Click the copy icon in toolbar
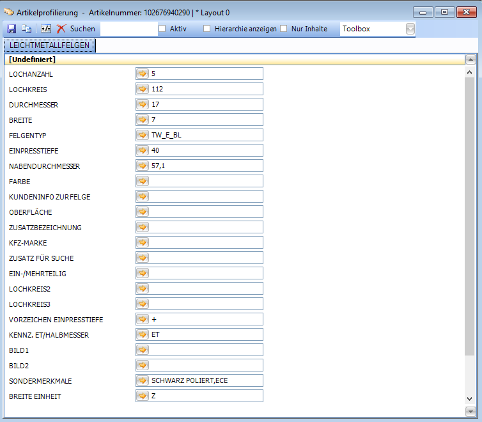Image resolution: width=482 pixels, height=422 pixels. [27, 29]
